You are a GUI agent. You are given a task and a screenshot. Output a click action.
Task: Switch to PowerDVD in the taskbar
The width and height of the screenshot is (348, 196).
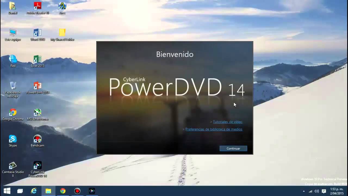pyautogui.click(x=92, y=191)
